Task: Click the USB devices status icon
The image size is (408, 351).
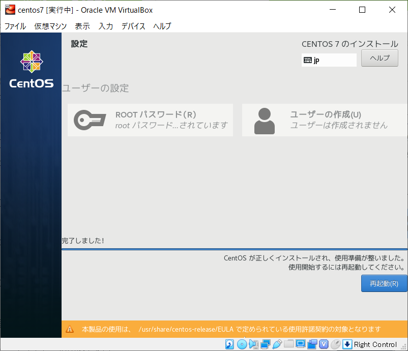Action: pos(277,344)
